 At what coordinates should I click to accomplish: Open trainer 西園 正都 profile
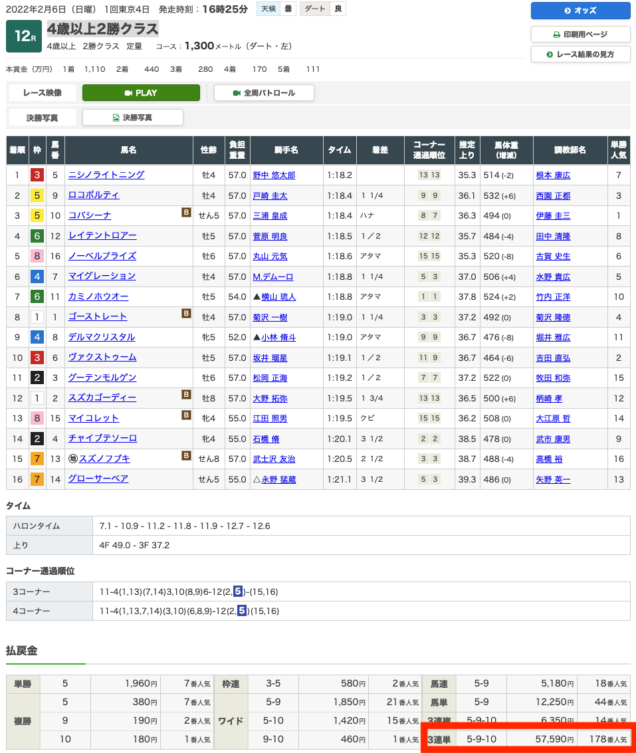[x=554, y=195]
